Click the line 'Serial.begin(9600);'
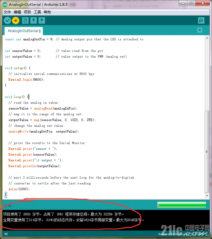Screen dimensions: 212x239 (26, 80)
